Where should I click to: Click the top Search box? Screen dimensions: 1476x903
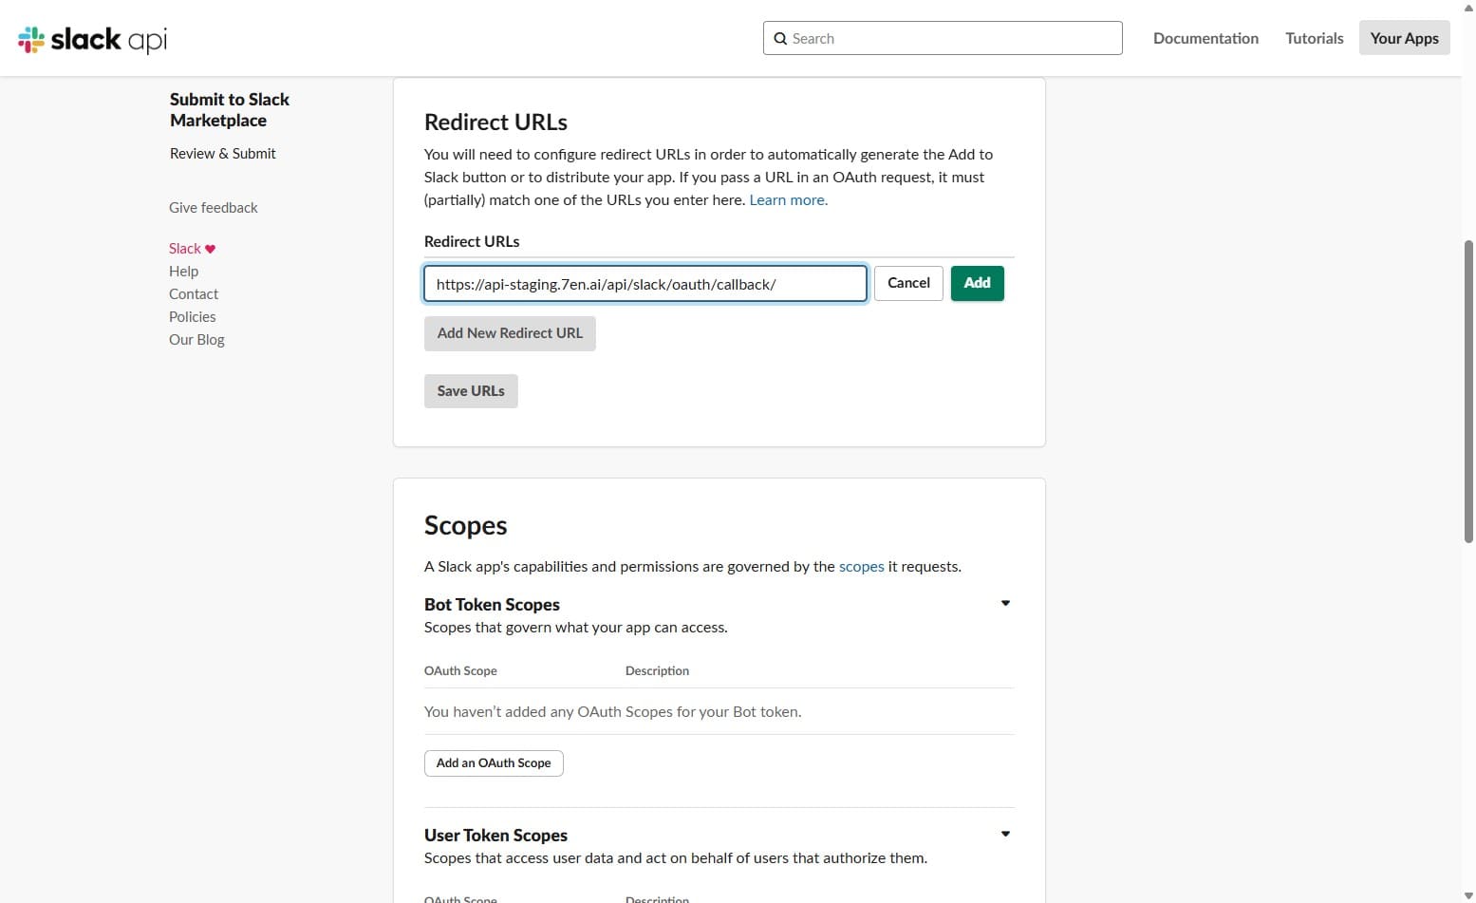[x=943, y=38]
